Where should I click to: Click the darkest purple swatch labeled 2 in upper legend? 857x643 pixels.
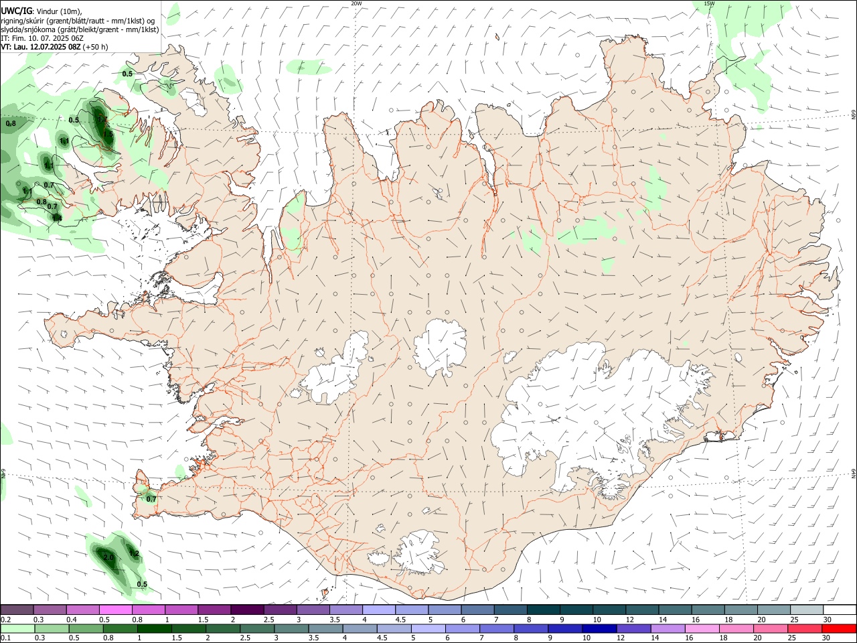[x=247, y=610]
